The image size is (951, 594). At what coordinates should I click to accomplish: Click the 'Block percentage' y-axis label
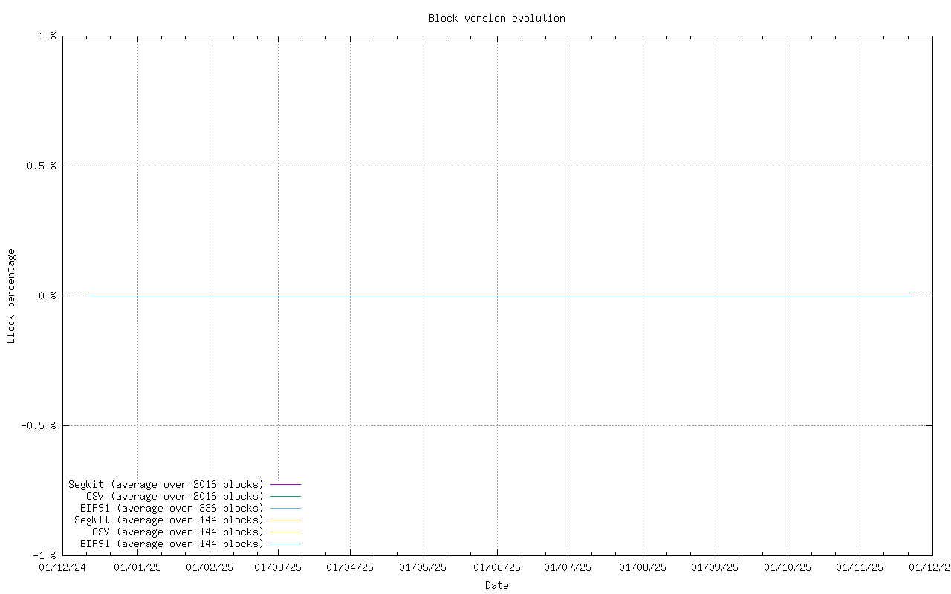(11, 296)
